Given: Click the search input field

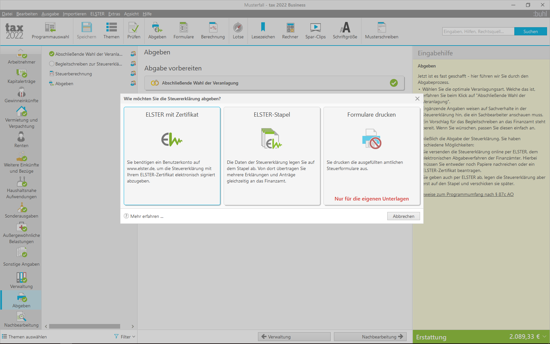Looking at the screenshot, I should [478, 31].
